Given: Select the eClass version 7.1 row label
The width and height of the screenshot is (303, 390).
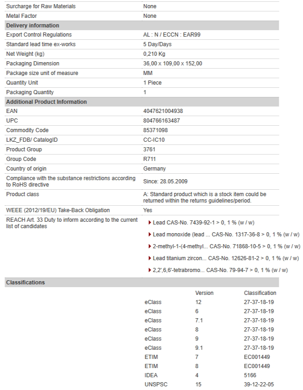Looking at the screenshot, I should pyautogui.click(x=153, y=321).
